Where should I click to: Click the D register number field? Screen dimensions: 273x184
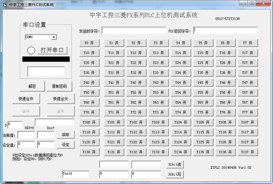tap(15, 125)
